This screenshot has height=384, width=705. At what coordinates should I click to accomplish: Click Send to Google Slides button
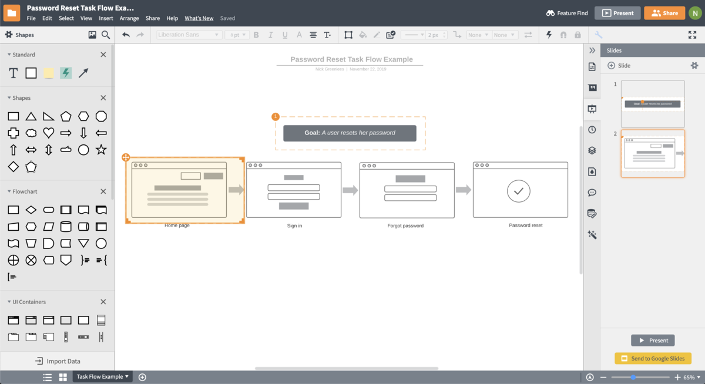click(x=653, y=359)
